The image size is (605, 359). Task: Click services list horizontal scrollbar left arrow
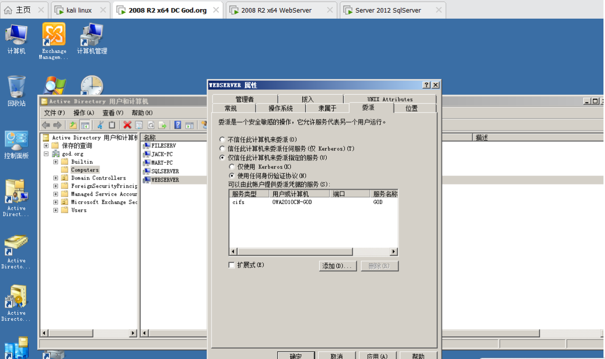(233, 252)
